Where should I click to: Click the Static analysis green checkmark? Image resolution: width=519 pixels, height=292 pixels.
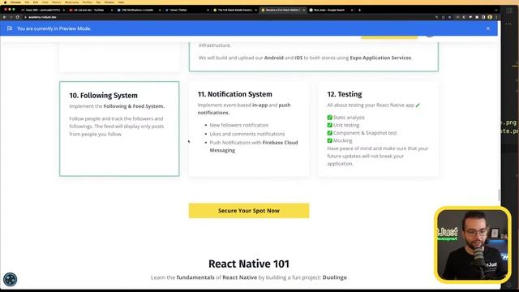[329, 117]
